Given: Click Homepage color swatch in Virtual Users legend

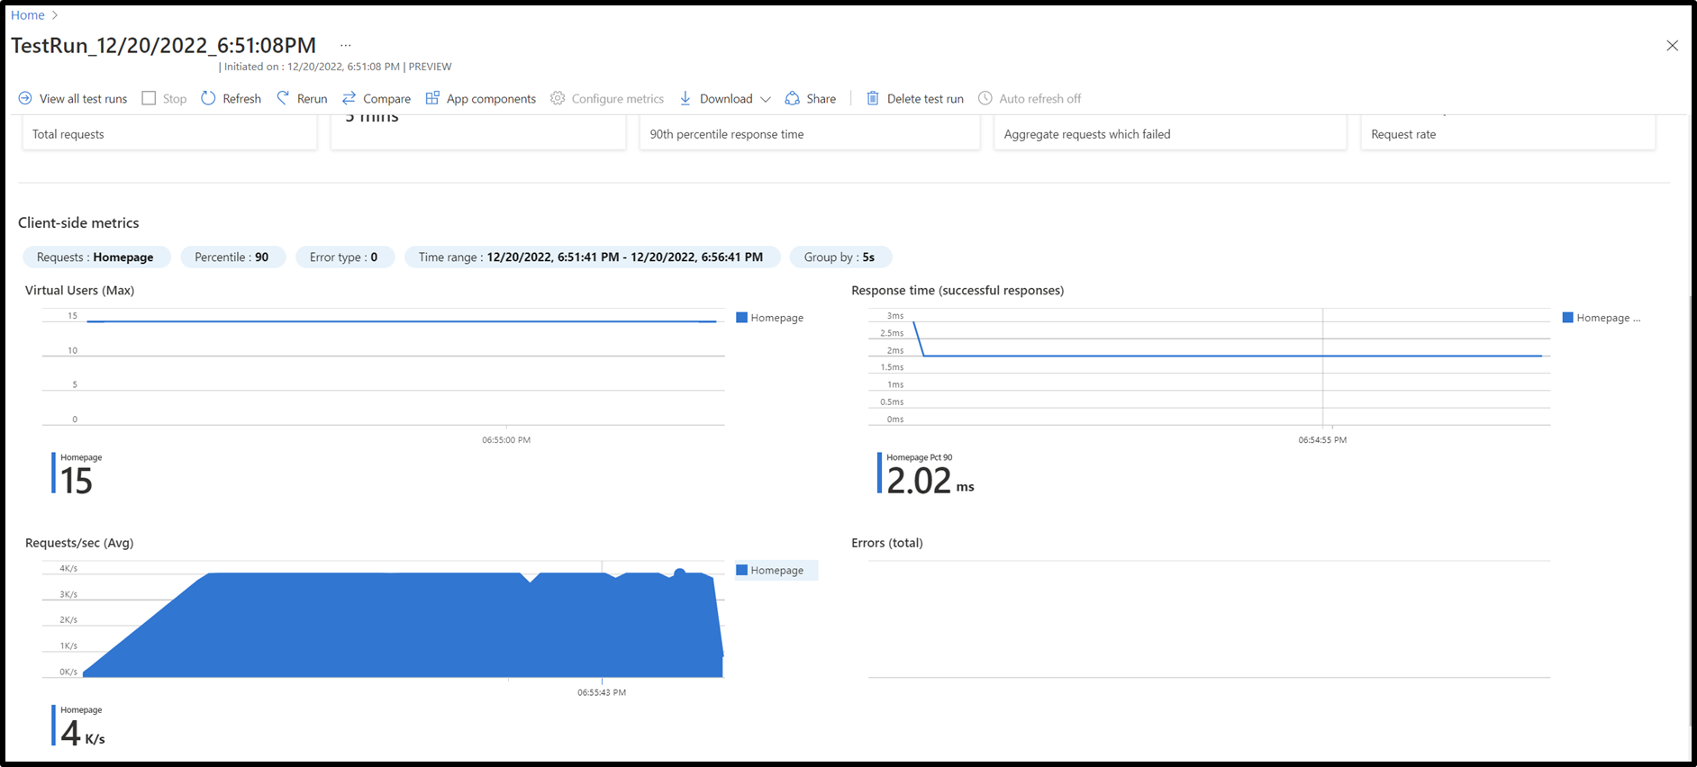Looking at the screenshot, I should [x=741, y=318].
